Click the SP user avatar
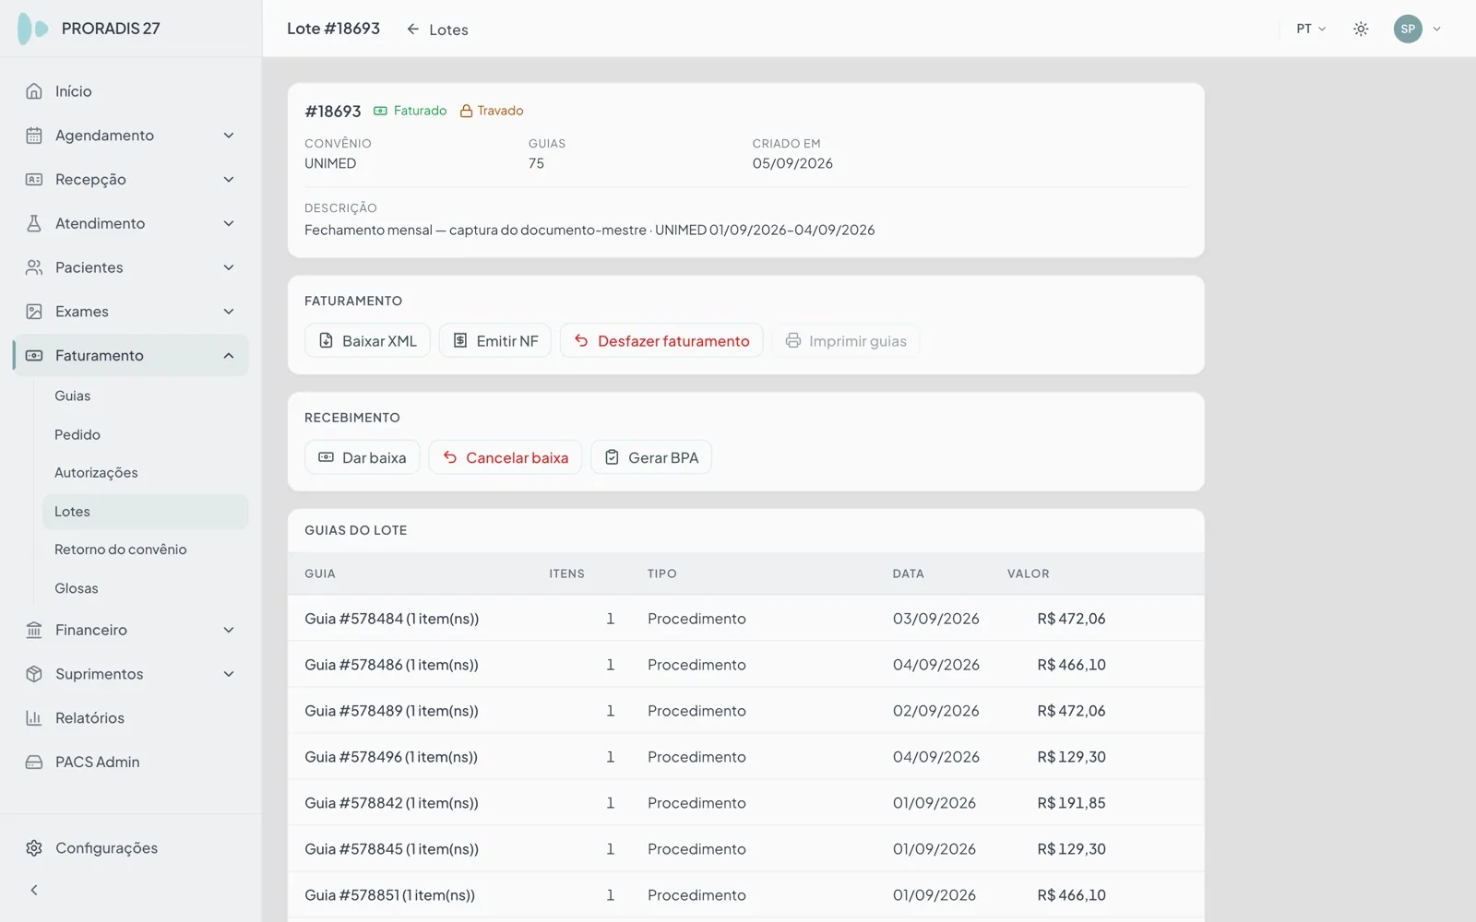The height and width of the screenshot is (922, 1476). click(1408, 29)
